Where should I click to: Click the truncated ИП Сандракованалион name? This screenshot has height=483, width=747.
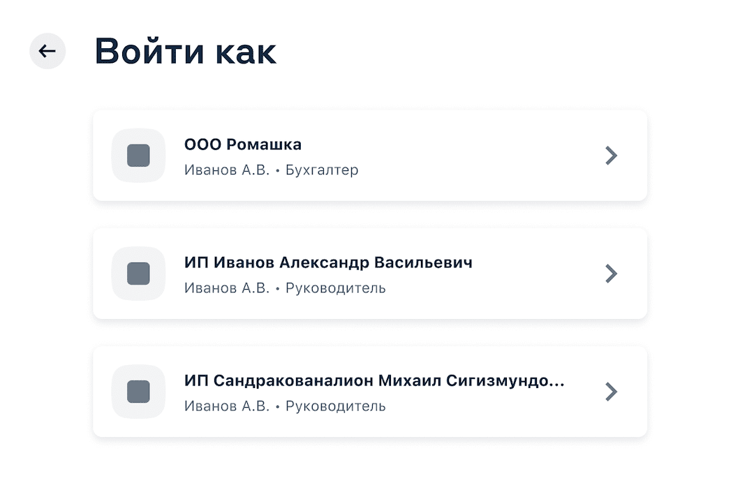click(x=375, y=381)
